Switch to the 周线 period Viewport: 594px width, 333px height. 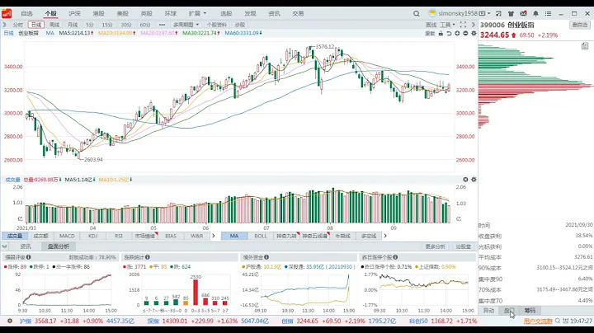click(54, 25)
